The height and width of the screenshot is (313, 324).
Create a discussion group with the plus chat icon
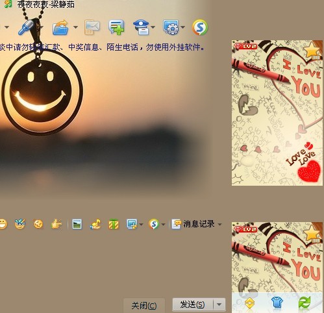117,27
